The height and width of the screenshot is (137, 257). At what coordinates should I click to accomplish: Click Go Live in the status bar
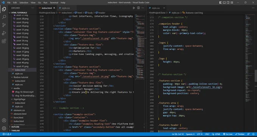point(228,134)
